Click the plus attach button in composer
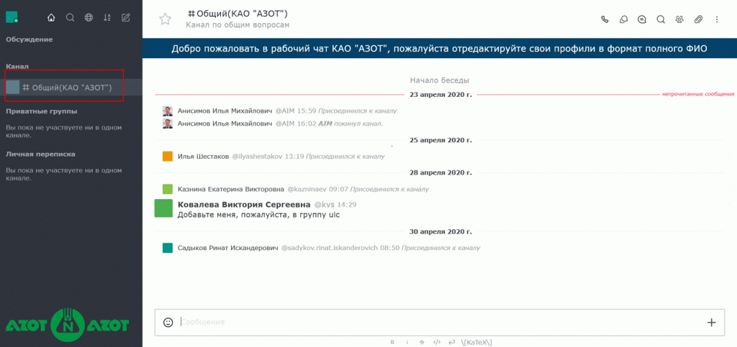The width and height of the screenshot is (737, 347). click(711, 322)
